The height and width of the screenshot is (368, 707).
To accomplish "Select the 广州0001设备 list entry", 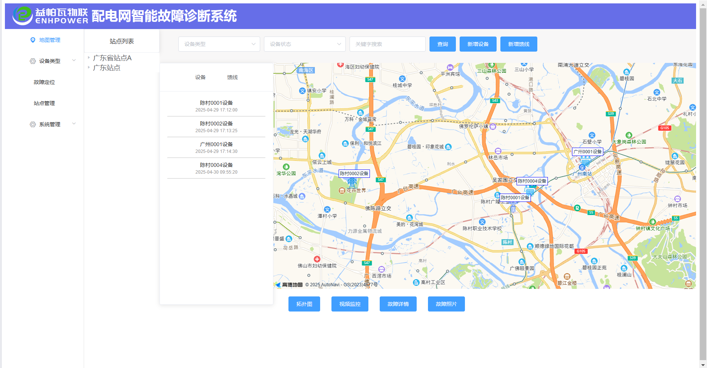I will coord(216,147).
